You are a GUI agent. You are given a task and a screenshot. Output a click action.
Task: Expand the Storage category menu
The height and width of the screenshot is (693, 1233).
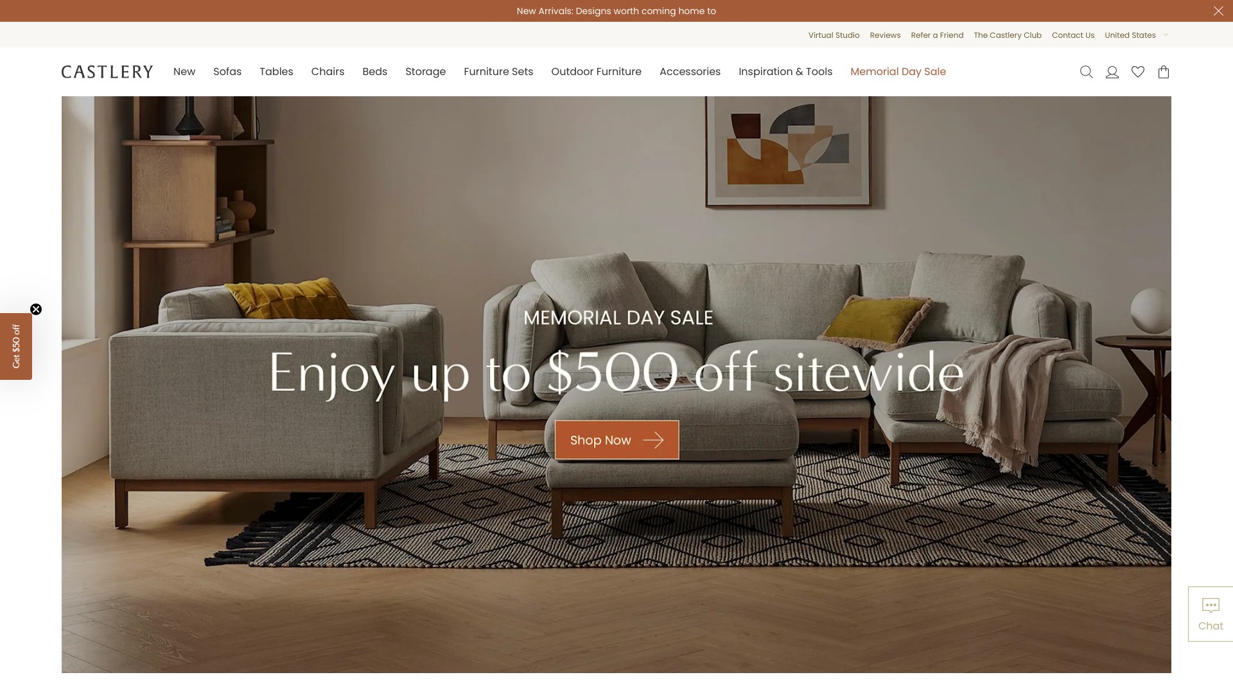coord(425,72)
